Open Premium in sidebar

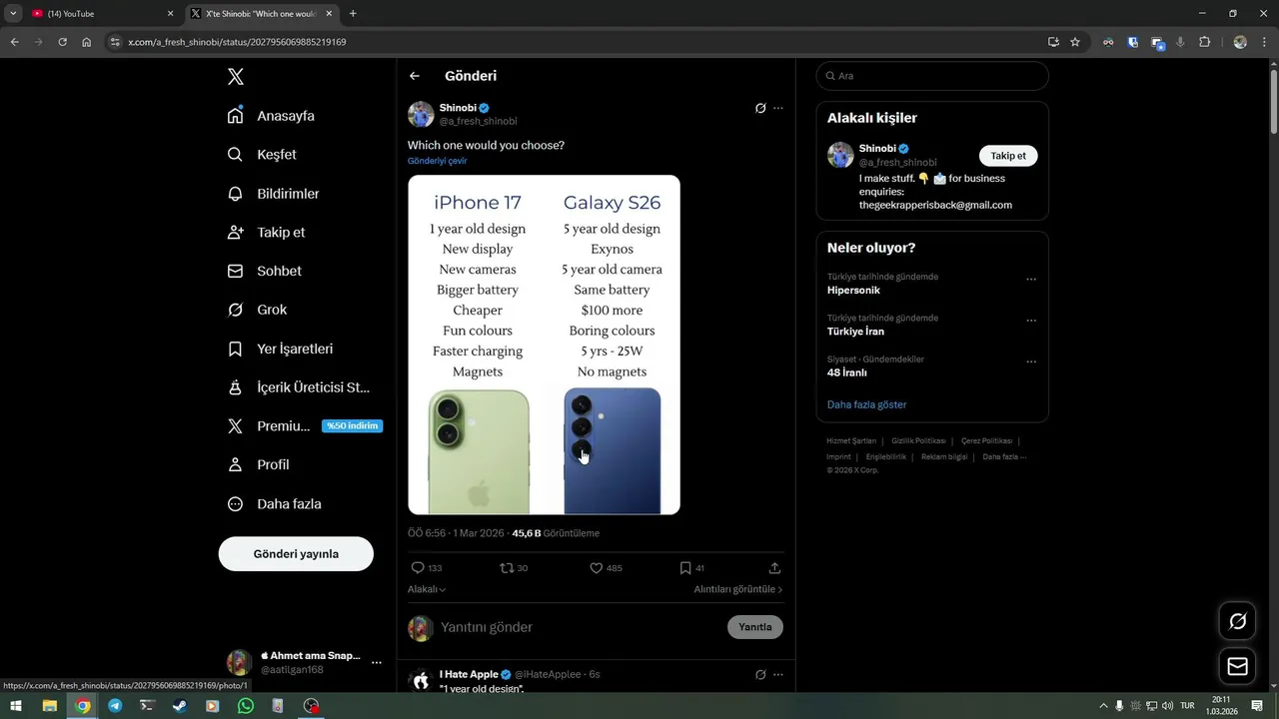pos(305,425)
